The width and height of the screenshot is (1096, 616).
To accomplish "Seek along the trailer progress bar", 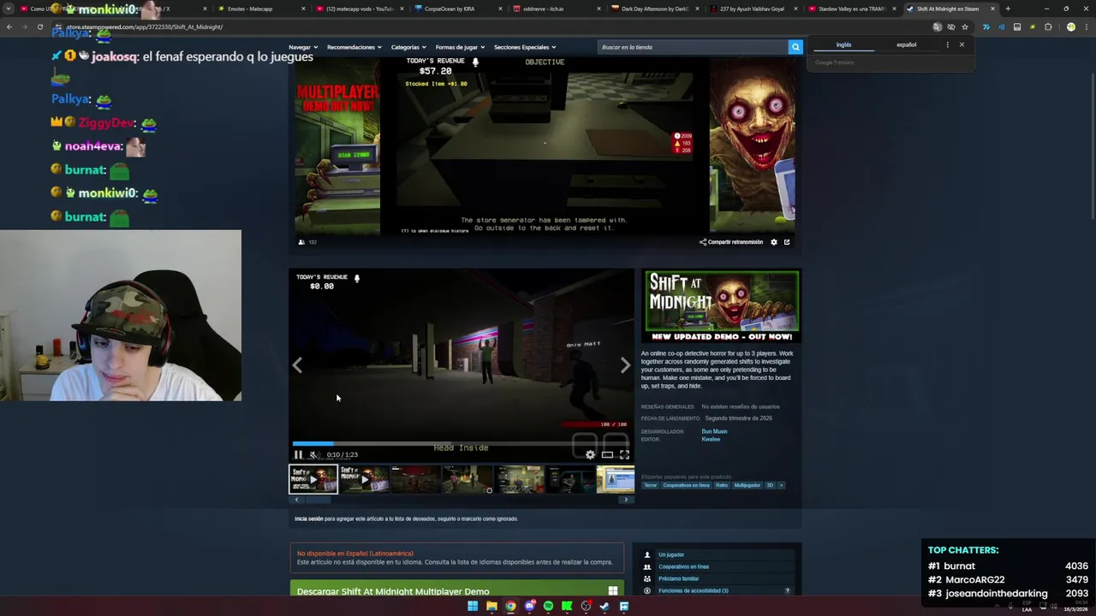I will [461, 443].
